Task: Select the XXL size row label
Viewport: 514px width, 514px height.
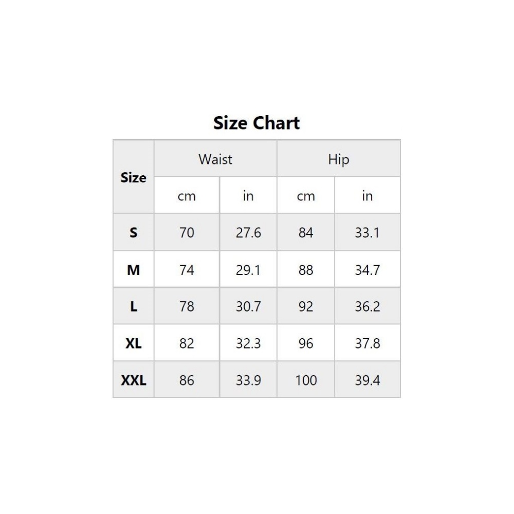Action: (x=133, y=380)
